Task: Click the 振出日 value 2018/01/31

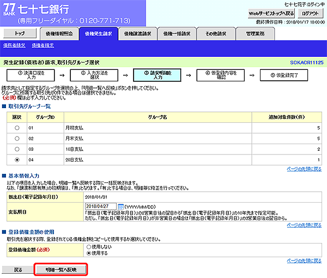Action: [x=96, y=197]
